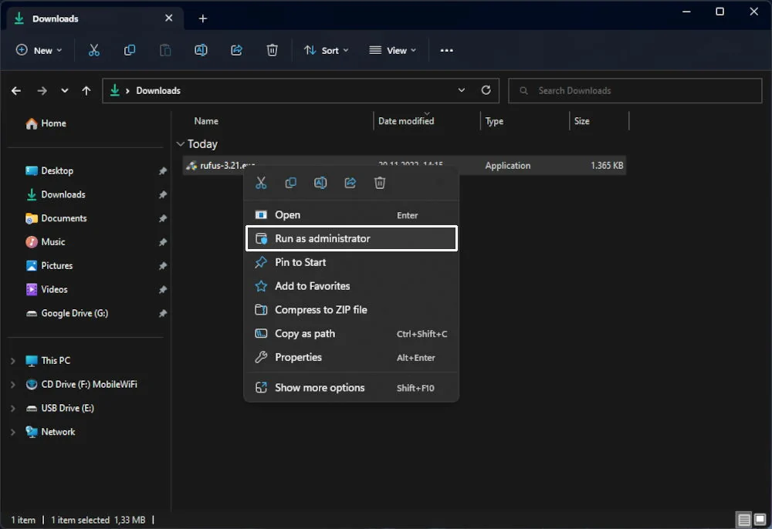Click the Rename icon in the context menu

tap(320, 183)
